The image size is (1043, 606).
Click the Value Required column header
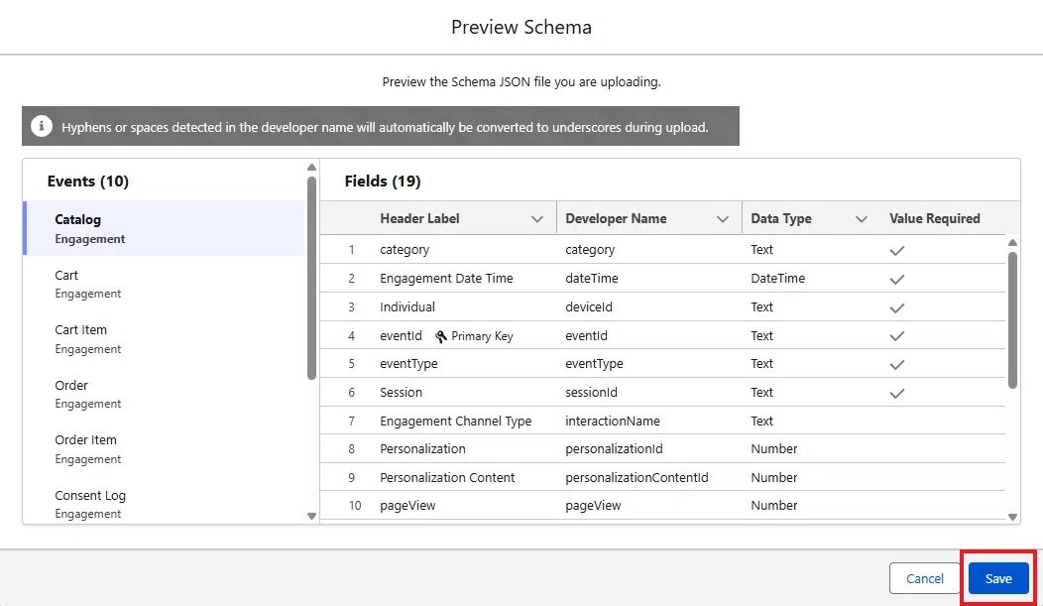pyautogui.click(x=935, y=219)
